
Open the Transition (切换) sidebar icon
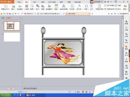[x=126, y=35]
